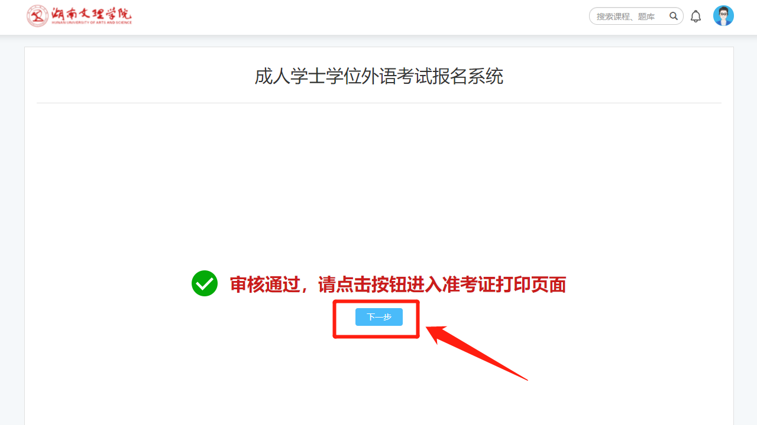Click the 外语考试 words in the heading

point(396,77)
